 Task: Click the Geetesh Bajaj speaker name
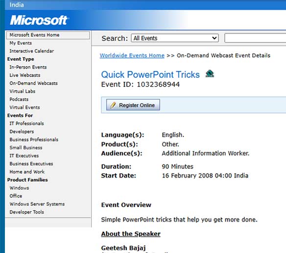tap(123, 248)
